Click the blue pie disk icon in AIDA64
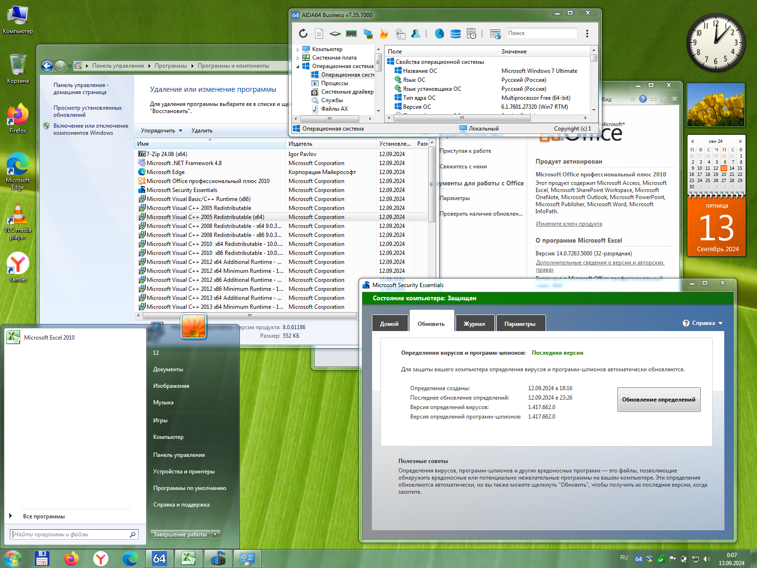Screen dimensions: 757x568 point(440,34)
